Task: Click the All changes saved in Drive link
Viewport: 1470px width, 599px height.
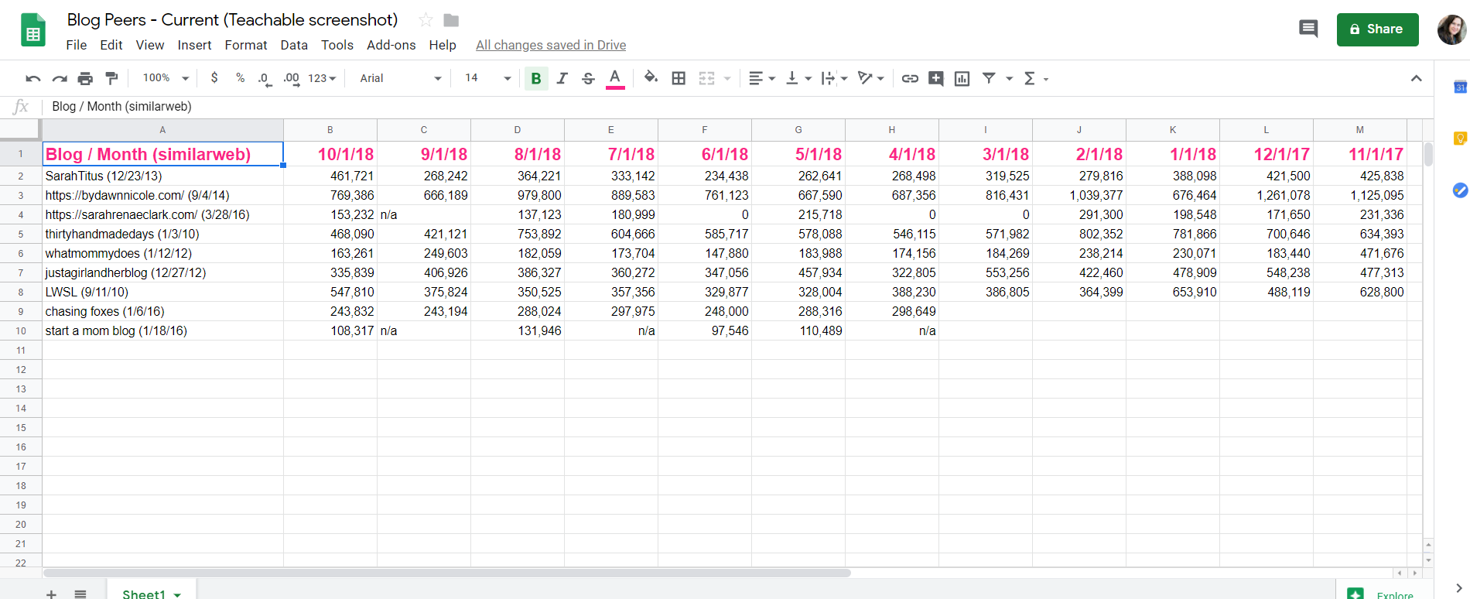Action: (x=551, y=45)
